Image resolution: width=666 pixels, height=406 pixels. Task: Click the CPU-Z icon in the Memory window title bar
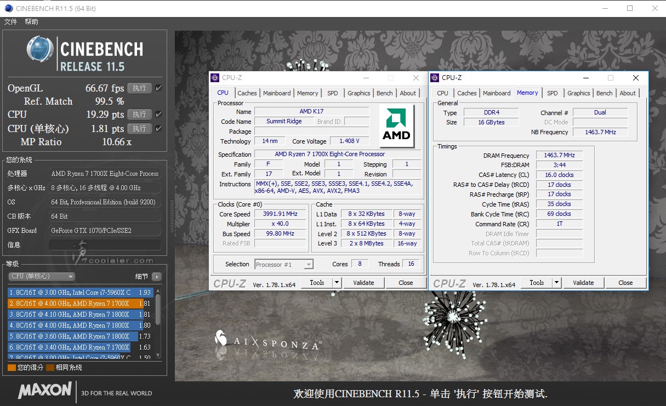435,78
